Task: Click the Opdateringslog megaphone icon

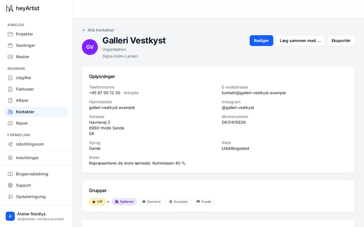Action: click(10, 197)
